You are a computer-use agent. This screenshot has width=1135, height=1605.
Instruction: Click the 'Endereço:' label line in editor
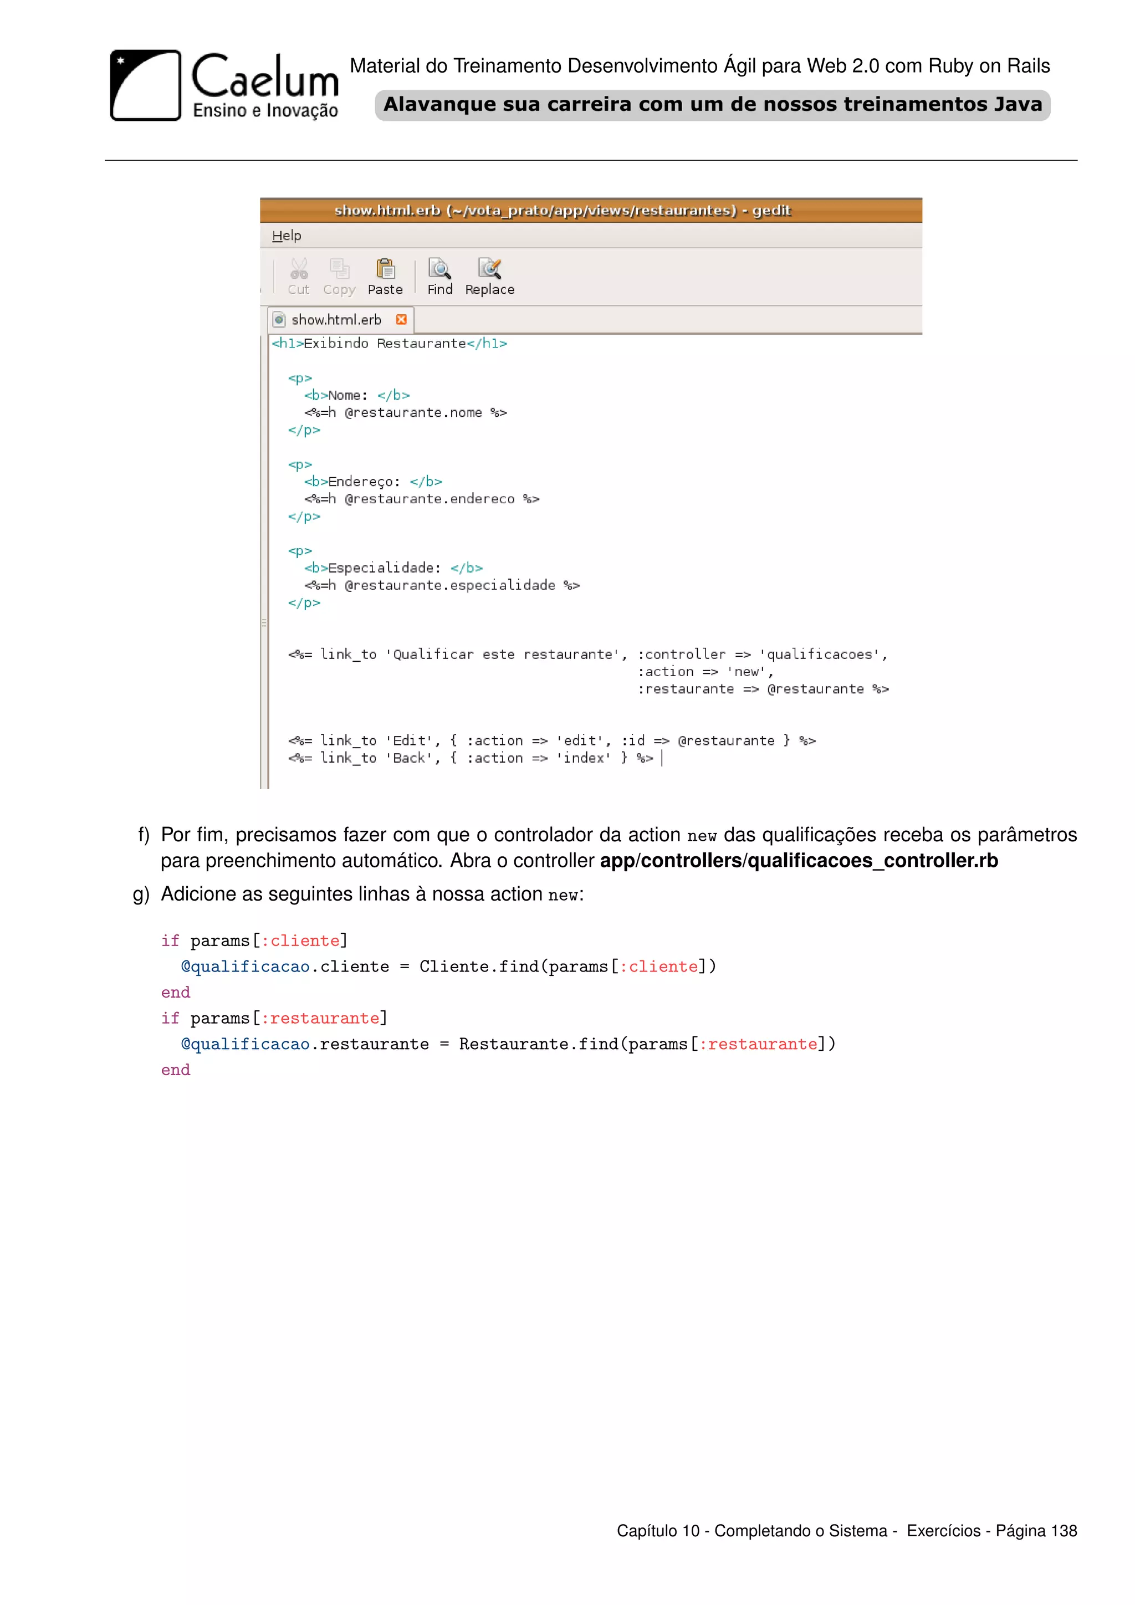click(373, 482)
